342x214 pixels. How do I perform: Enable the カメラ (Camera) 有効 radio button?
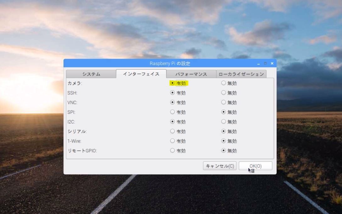172,83
